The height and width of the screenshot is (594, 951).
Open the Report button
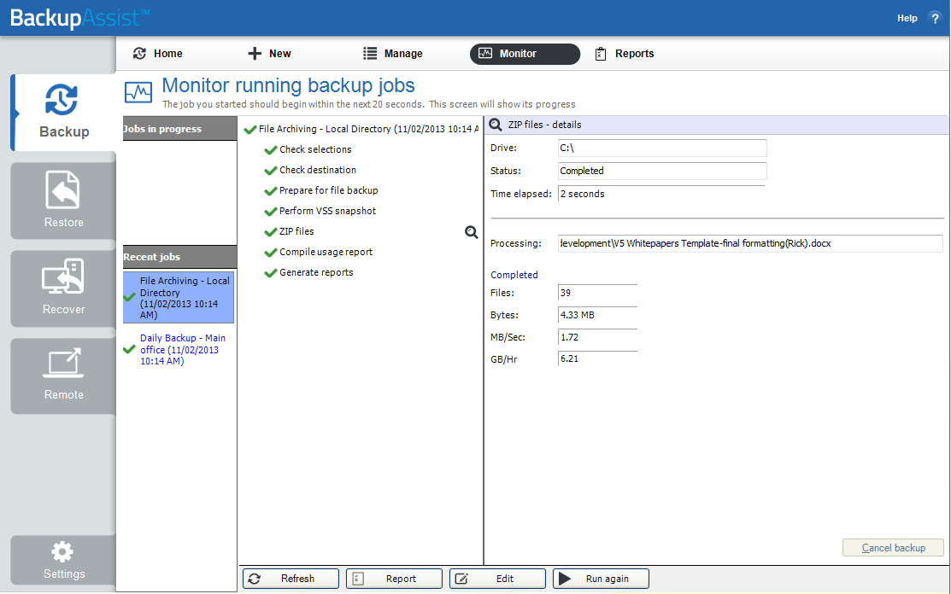394,579
